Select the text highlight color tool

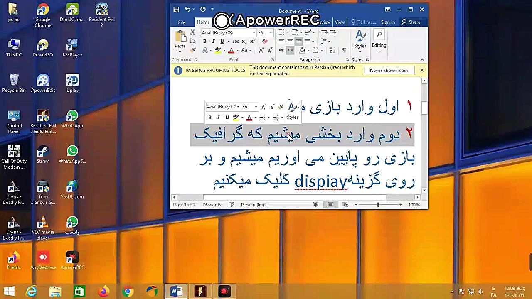(x=218, y=50)
